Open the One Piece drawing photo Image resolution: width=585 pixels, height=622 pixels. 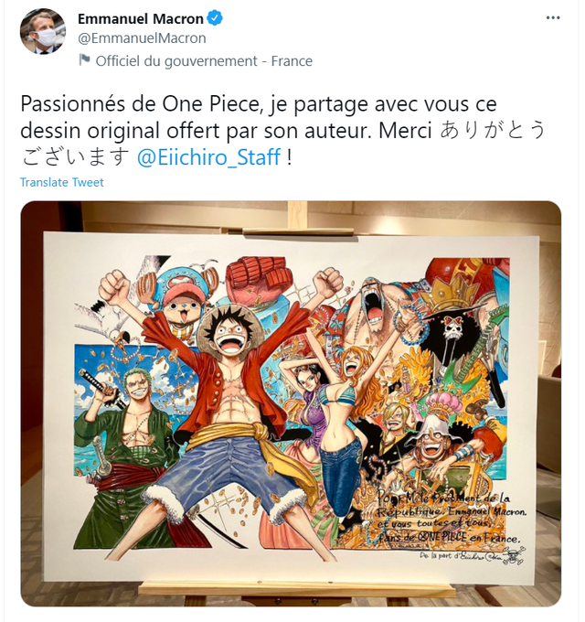[x=291, y=403]
